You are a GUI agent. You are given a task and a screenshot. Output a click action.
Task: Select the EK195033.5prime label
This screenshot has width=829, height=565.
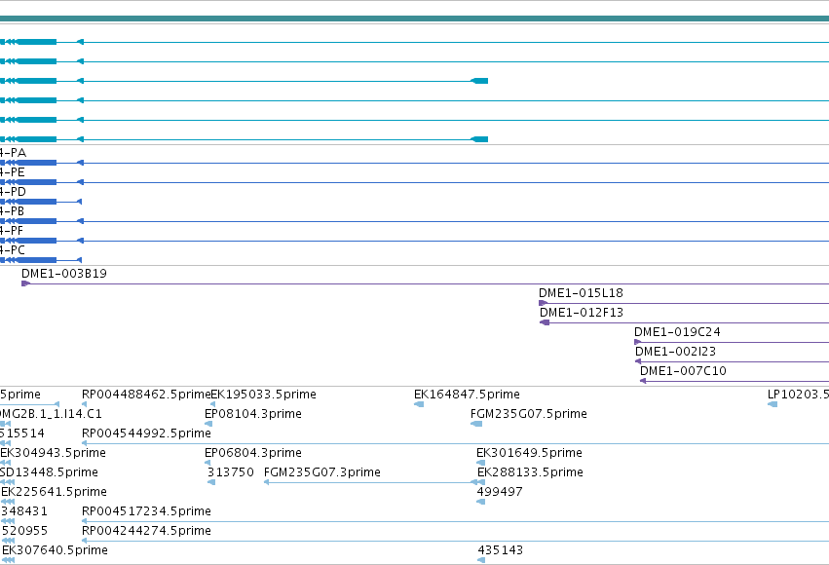[264, 395]
